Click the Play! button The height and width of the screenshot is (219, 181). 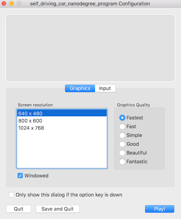tap(159, 209)
